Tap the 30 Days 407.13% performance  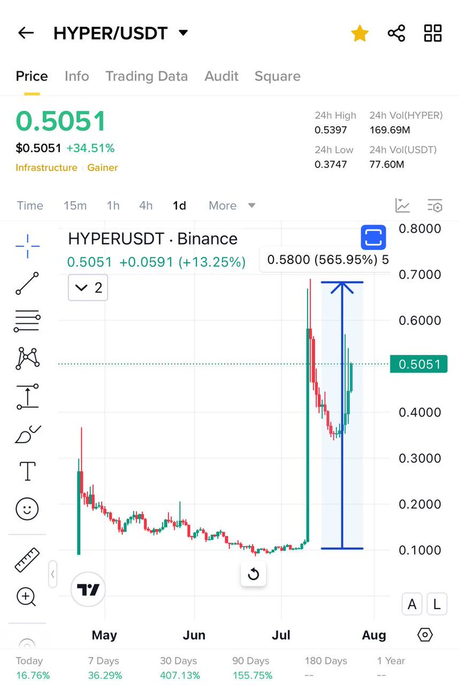click(180, 668)
